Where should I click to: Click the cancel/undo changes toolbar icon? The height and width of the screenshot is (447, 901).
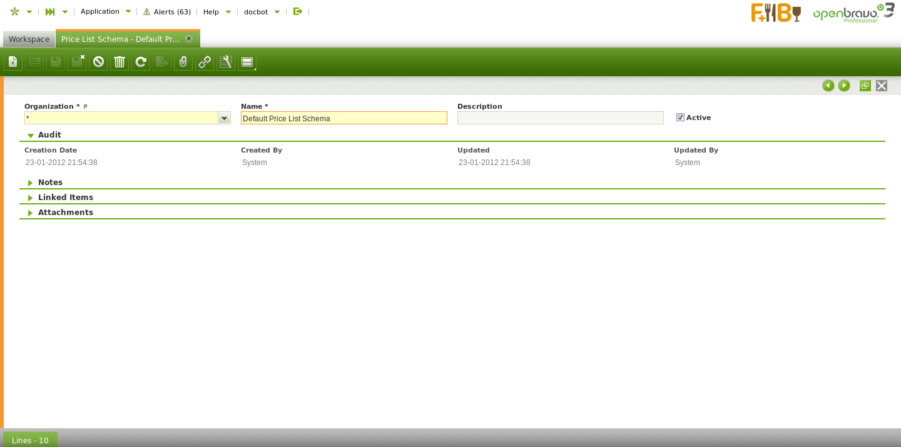[98, 62]
